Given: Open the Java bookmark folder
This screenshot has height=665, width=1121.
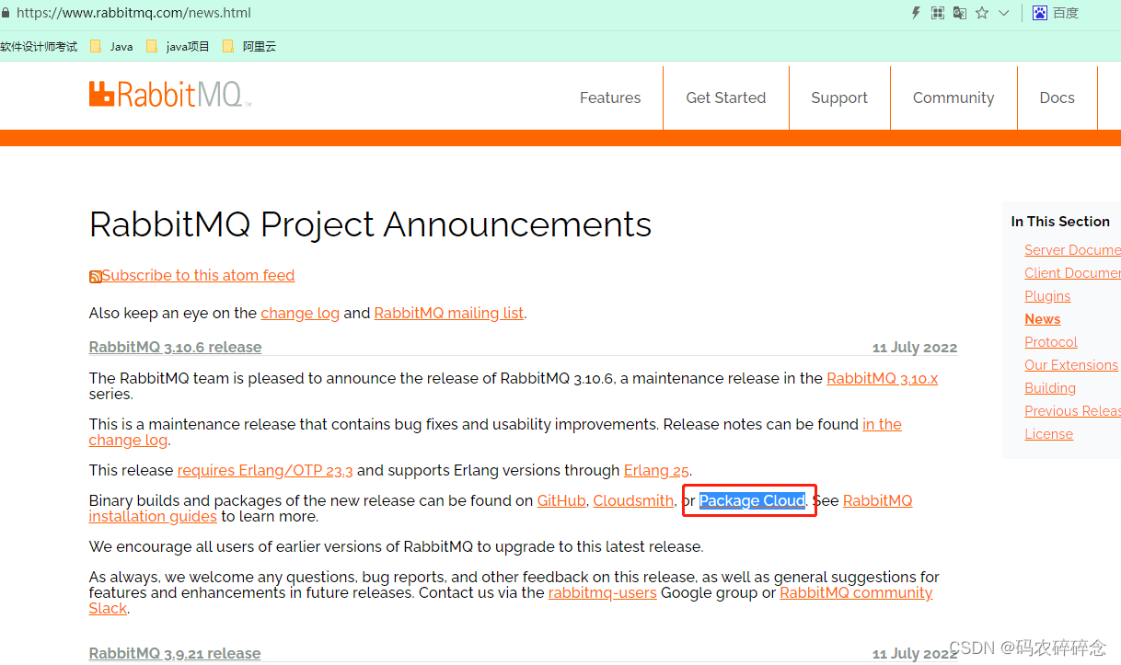Looking at the screenshot, I should click(112, 46).
